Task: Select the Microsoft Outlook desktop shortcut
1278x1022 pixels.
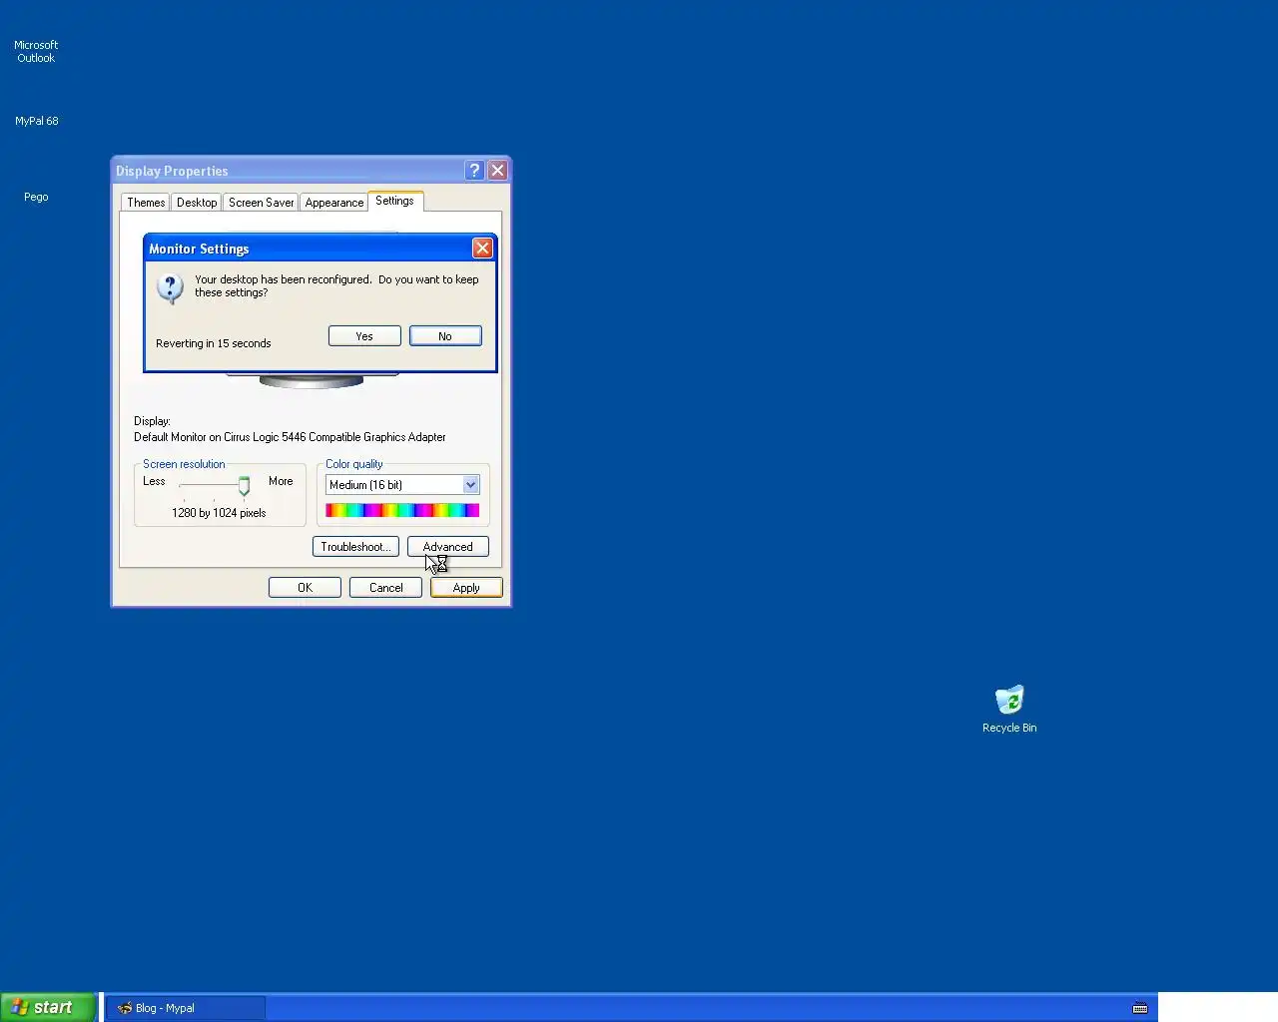Action: tap(36, 51)
